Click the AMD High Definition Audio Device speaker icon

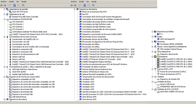[10, 69]
